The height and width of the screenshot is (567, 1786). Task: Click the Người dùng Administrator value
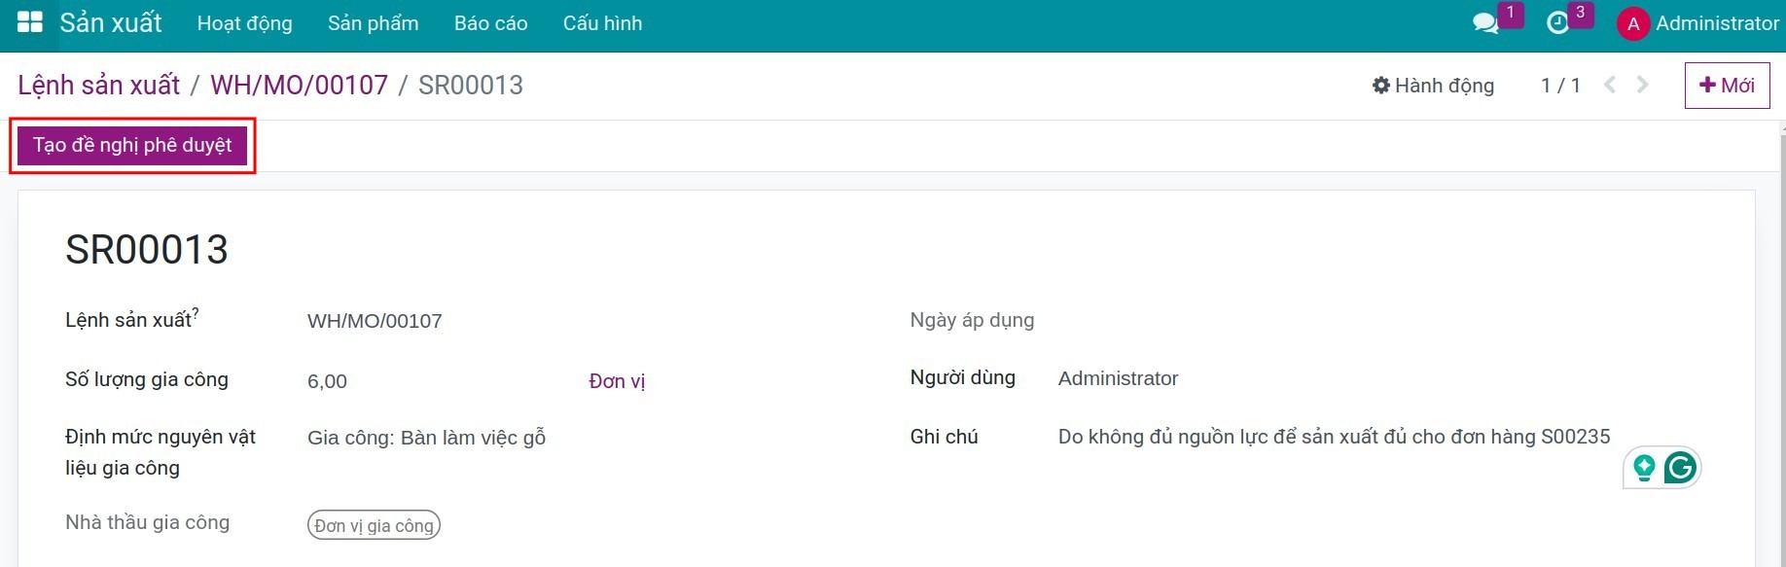(1118, 378)
